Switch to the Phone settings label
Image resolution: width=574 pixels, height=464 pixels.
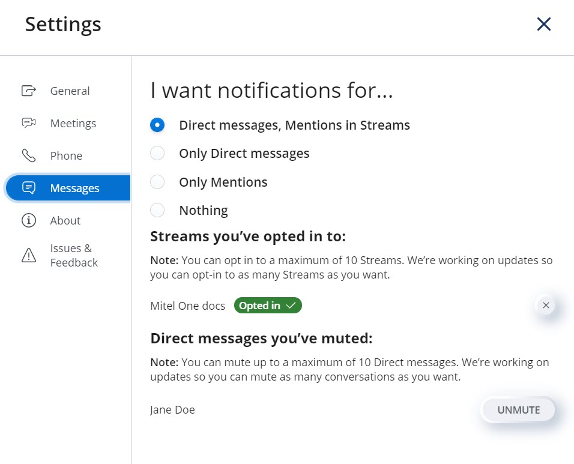tap(66, 155)
